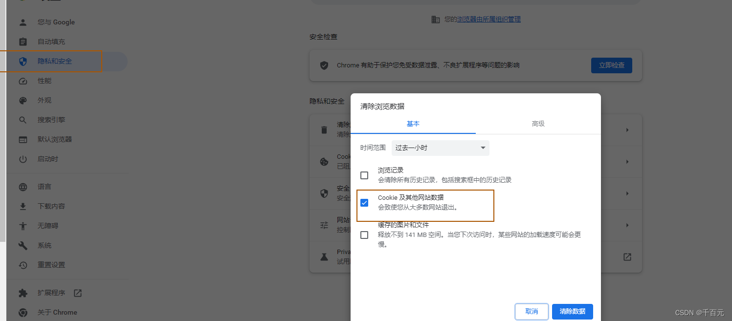Click the Chrome logo icon for 关于 Chrome
732x321 pixels.
tap(23, 312)
